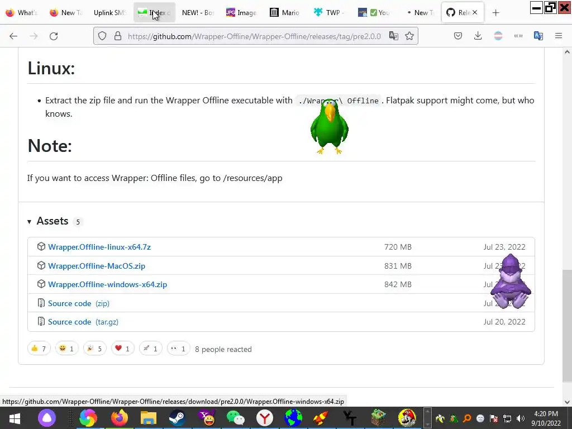The width and height of the screenshot is (572, 429).
Task: Click the blue translator extension icon
Action: 538,36
